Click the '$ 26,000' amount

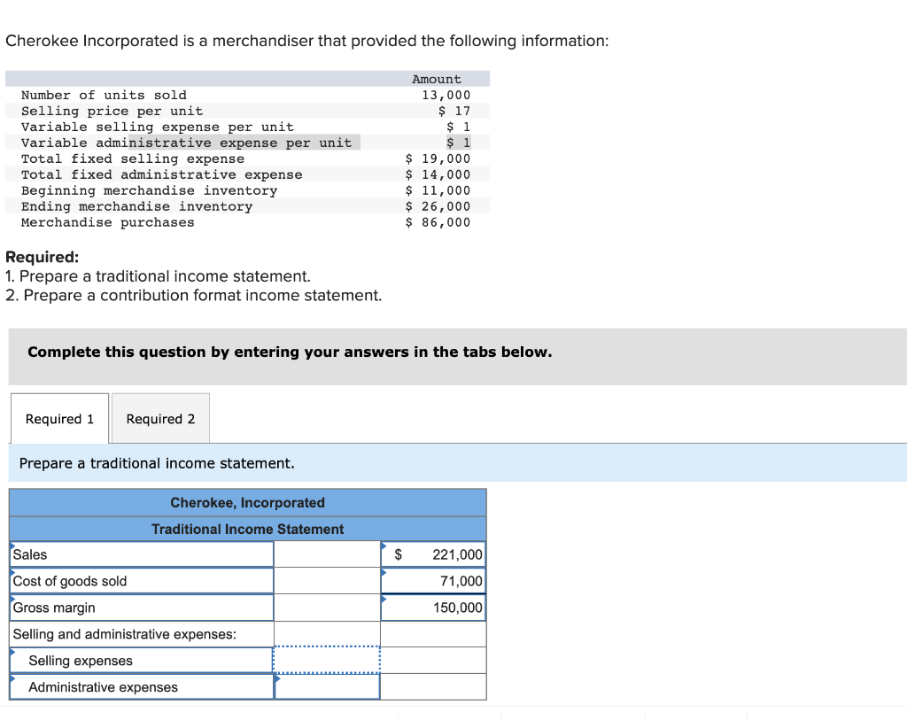pos(438,205)
